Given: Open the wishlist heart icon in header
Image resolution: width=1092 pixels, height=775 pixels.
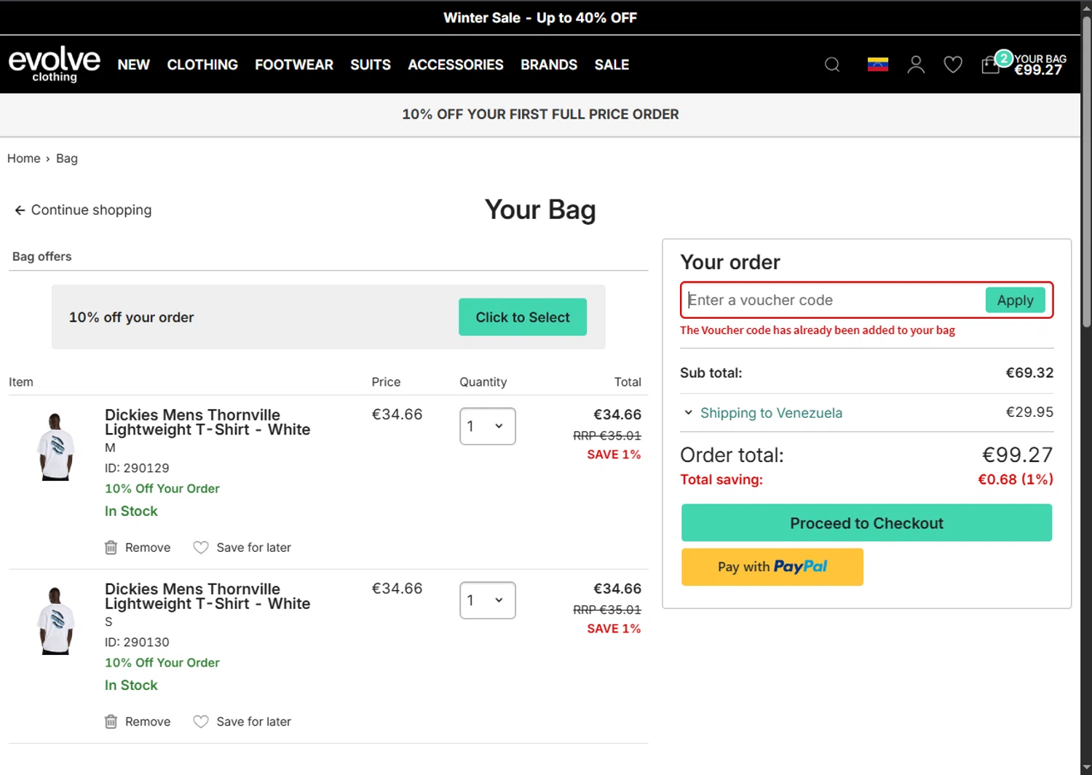Looking at the screenshot, I should click(x=953, y=65).
